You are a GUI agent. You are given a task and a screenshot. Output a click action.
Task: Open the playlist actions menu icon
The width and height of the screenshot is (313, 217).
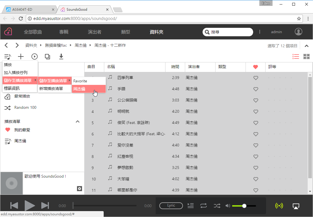pyautogui.click(x=8, y=57)
